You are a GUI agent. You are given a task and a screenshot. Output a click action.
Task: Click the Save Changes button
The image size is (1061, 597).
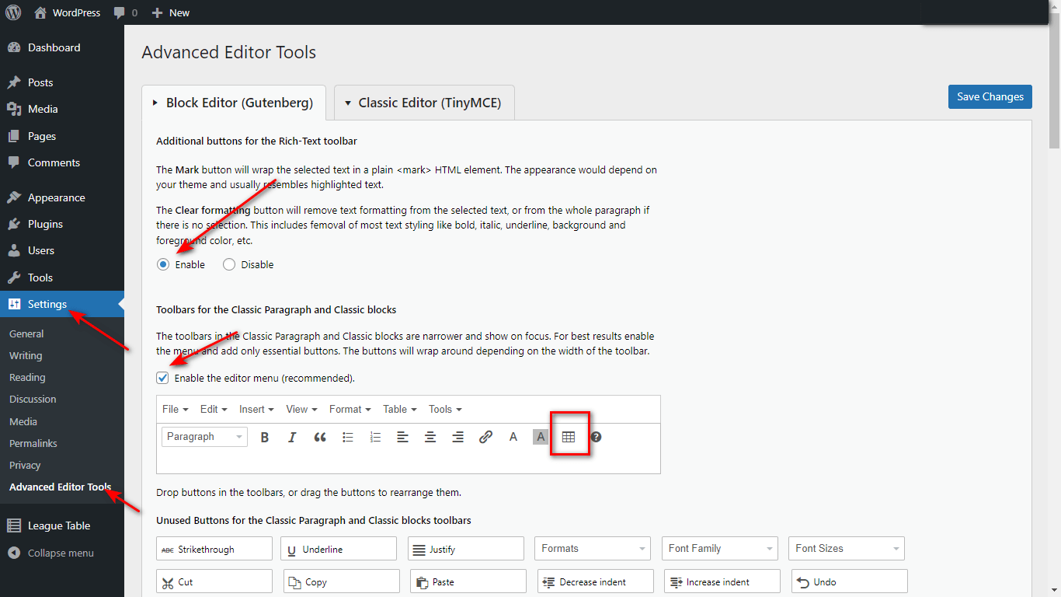pos(990,96)
